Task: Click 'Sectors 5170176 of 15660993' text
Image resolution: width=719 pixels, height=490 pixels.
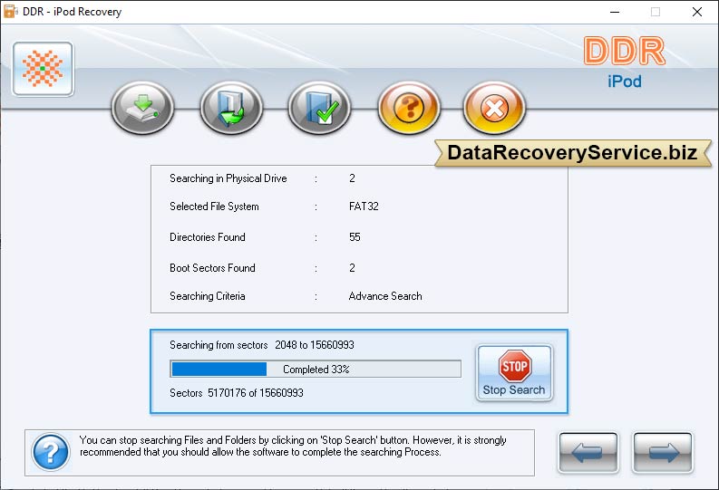Action: coord(237,393)
